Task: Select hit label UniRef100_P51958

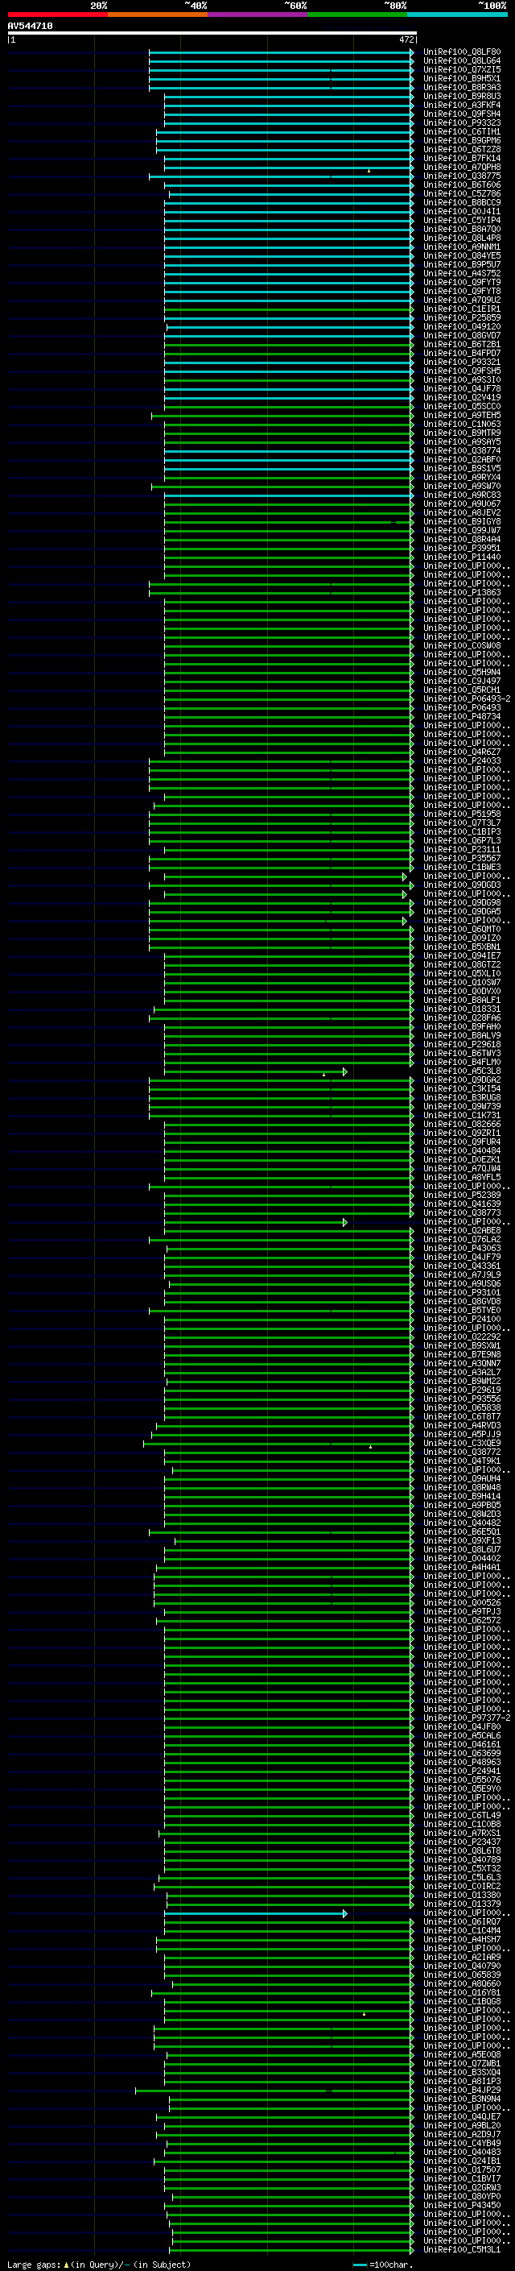Action: click(x=462, y=814)
